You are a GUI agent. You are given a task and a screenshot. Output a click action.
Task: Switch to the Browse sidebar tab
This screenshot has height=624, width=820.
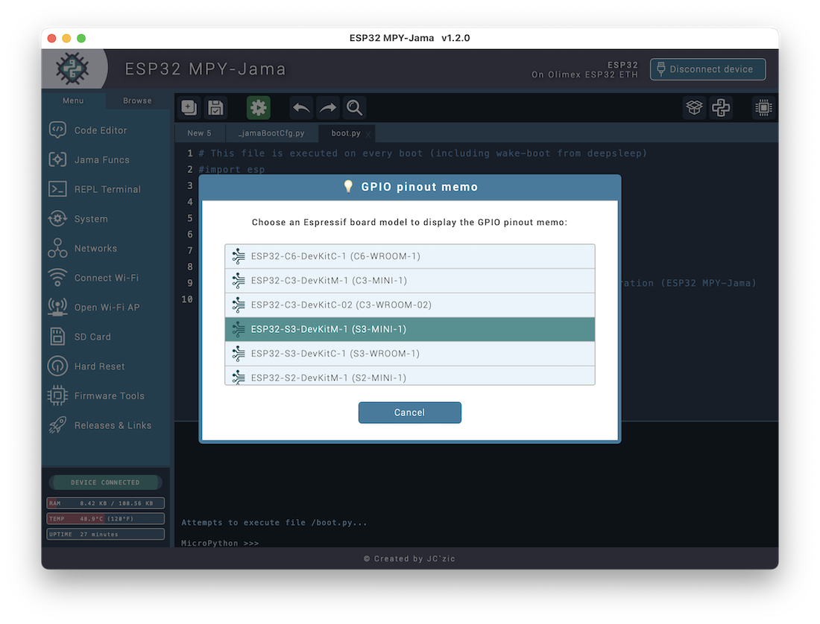point(138,101)
